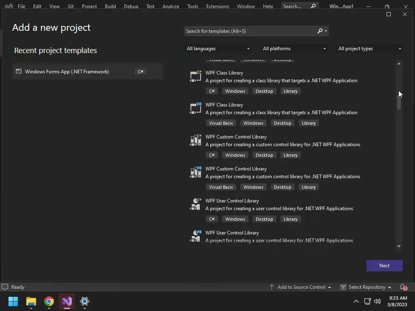Click the C# tag on recent Windows Forms App
Image resolution: width=415 pixels, height=311 pixels.
pyautogui.click(x=141, y=72)
